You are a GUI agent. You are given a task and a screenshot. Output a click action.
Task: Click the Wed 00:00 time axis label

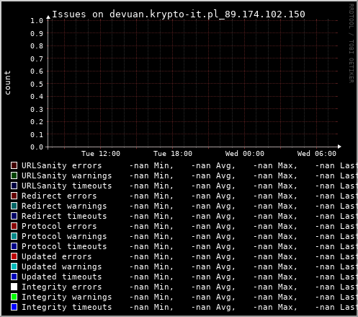pyautogui.click(x=245, y=154)
